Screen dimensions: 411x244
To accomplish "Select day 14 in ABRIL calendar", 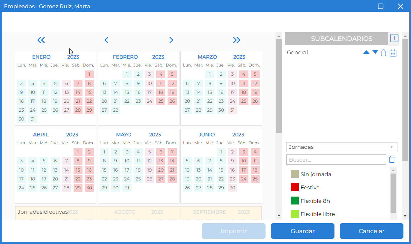I will click(67, 170).
